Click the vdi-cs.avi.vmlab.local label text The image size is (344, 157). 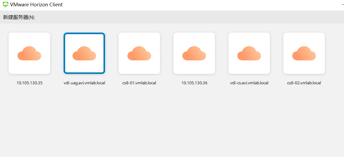click(x=249, y=83)
